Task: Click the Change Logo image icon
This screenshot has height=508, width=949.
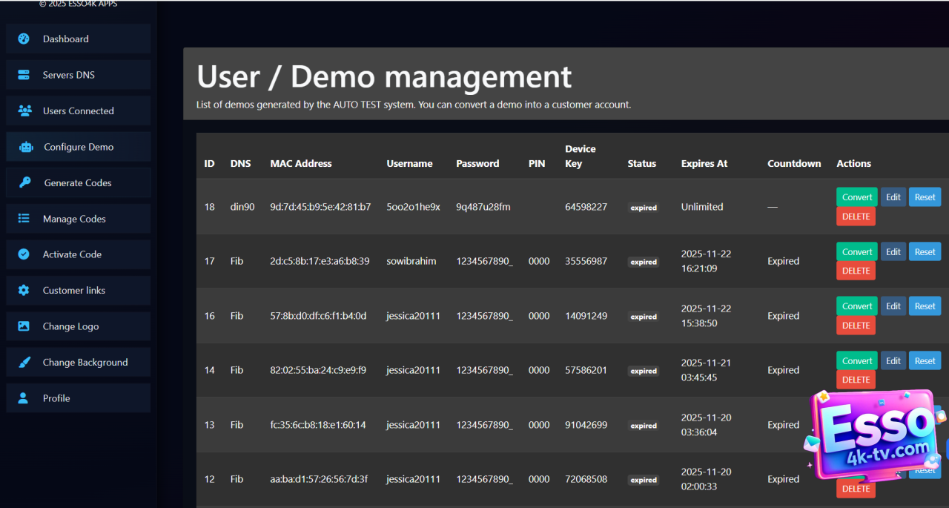Action: 24,326
